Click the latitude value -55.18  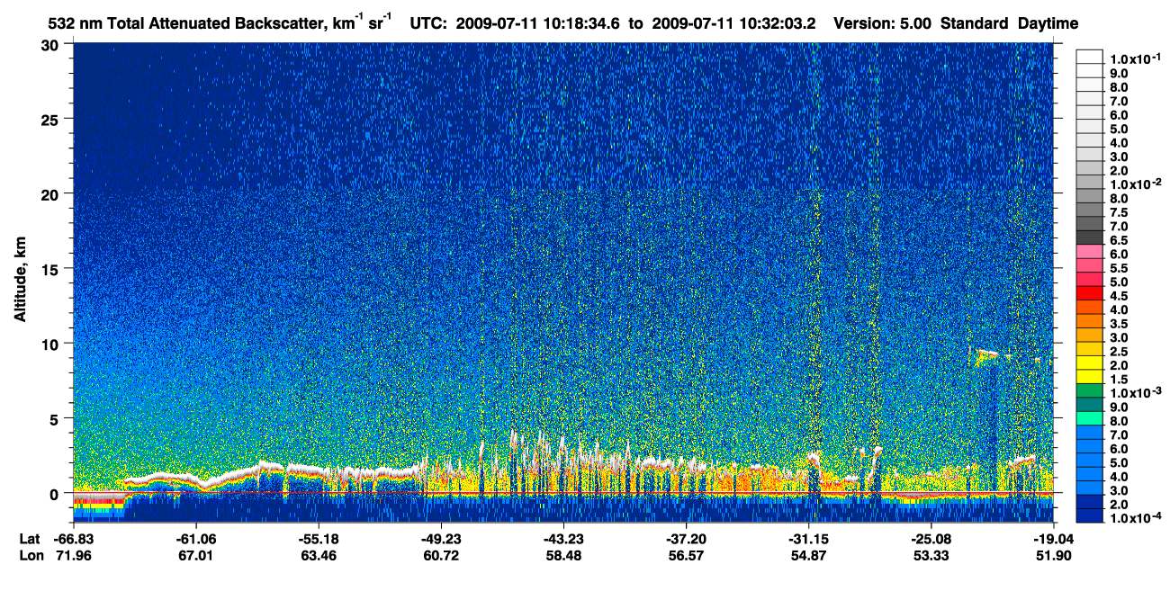click(x=319, y=538)
